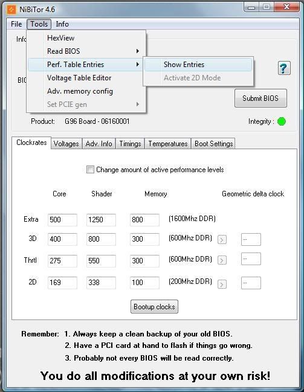304x392 pixels.
Task: Click the Bootup clocks button
Action: 154,306
